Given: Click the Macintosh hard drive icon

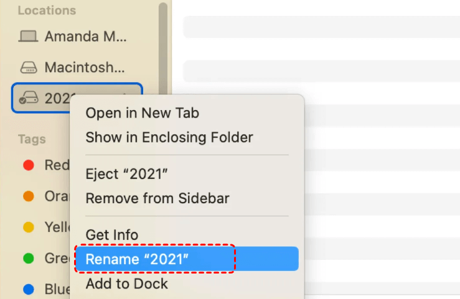Looking at the screenshot, I should point(29,67).
